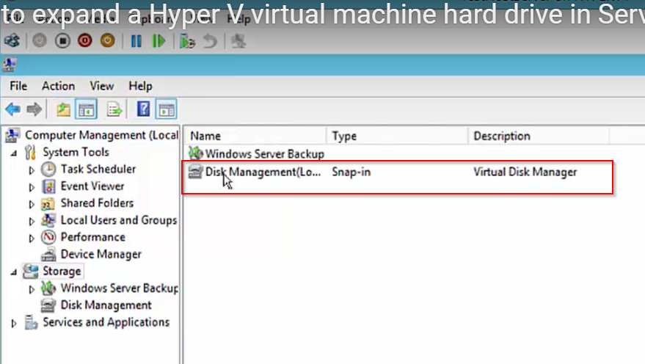Viewport: 645px width, 364px height.
Task: Click the Ctrl+Alt+Delete icon in VM toolbar
Action: click(x=12, y=40)
